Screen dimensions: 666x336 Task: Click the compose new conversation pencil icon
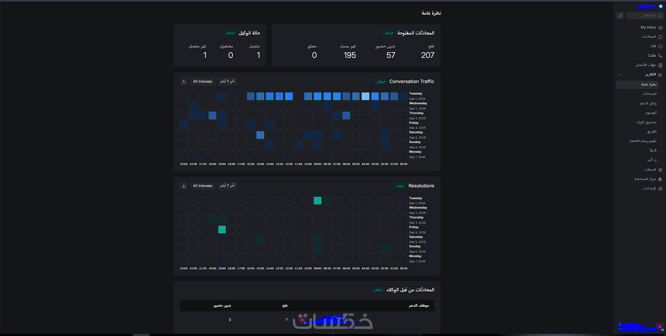click(620, 16)
